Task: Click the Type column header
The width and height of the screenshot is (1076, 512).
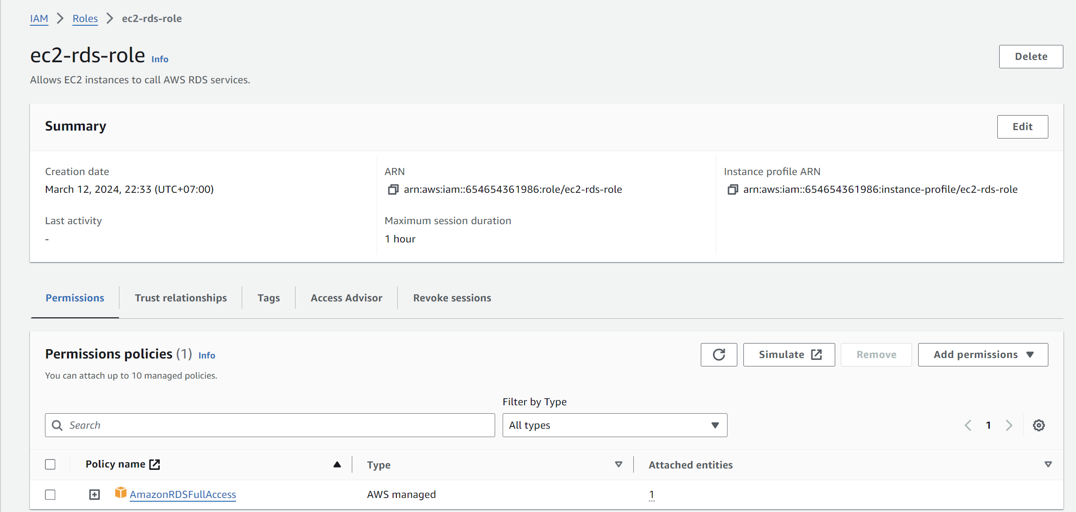Action: tap(378, 465)
